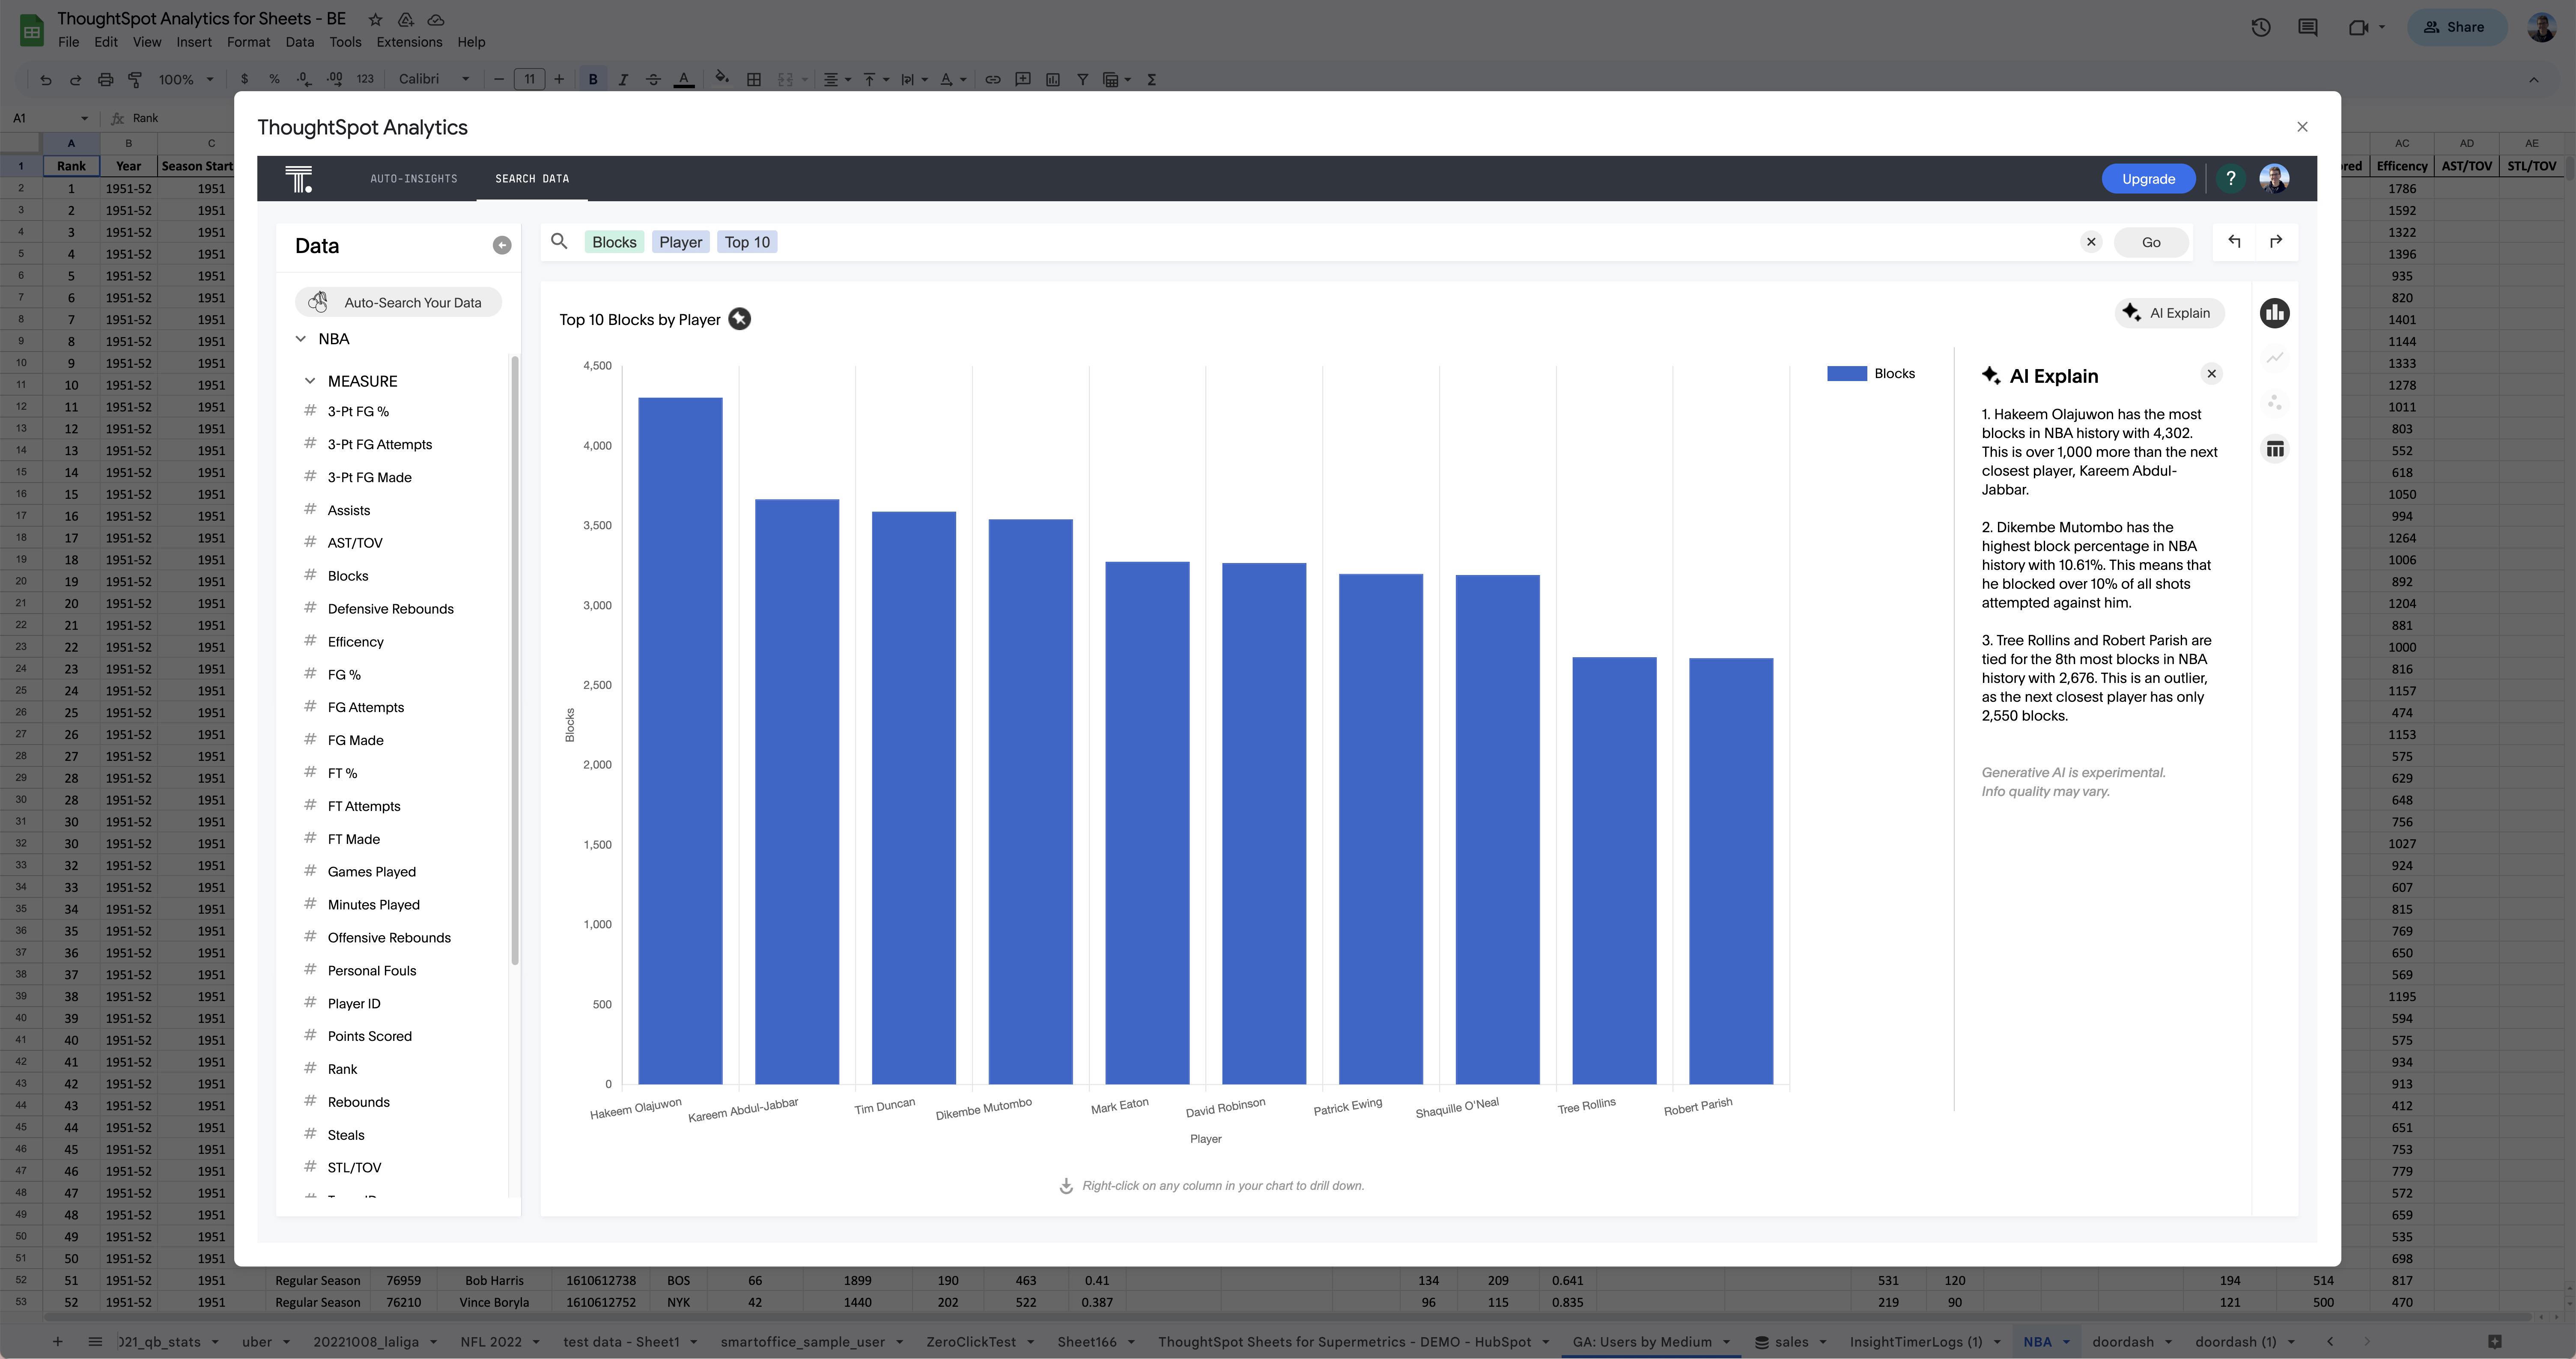The width and height of the screenshot is (2576, 1359).
Task: Click the create filter icon
Action: point(1082,80)
